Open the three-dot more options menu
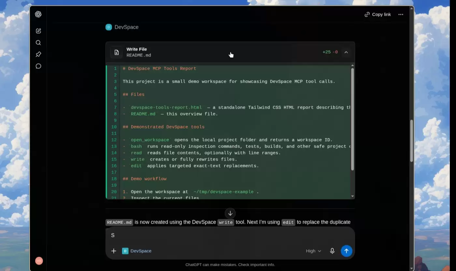 coord(401,14)
